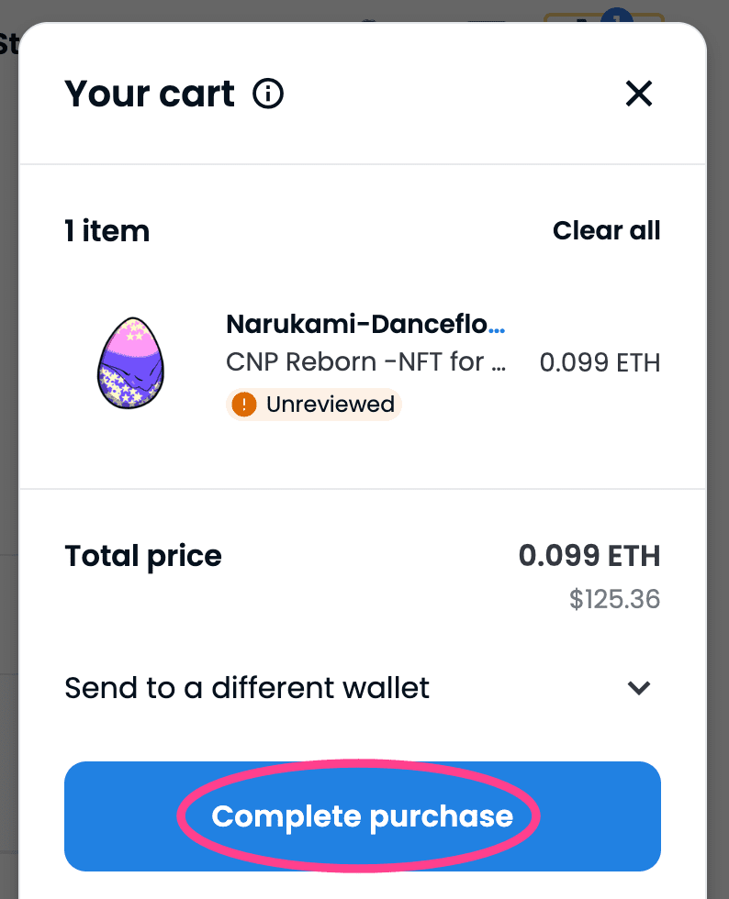Click the orange warning icon on Unreviewed
The image size is (729, 899).
[244, 405]
